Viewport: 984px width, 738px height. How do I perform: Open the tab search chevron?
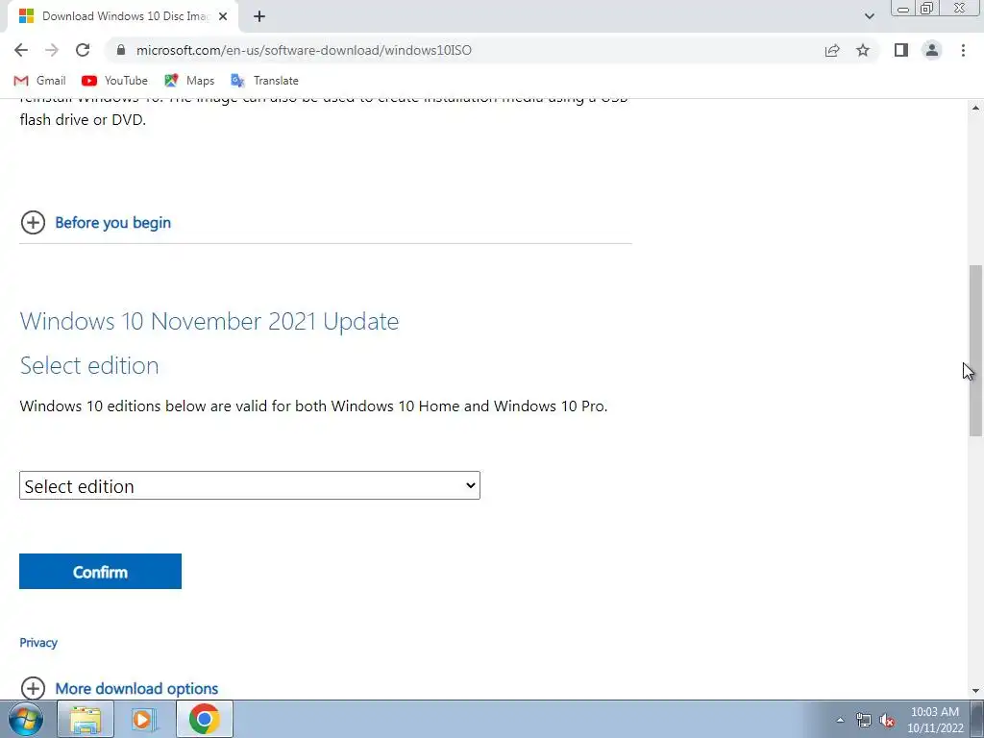click(x=869, y=16)
